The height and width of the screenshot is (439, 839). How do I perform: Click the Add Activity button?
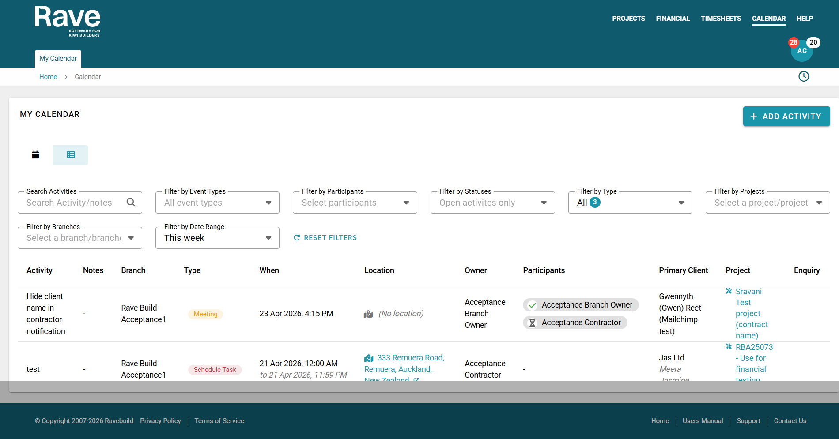tap(786, 116)
